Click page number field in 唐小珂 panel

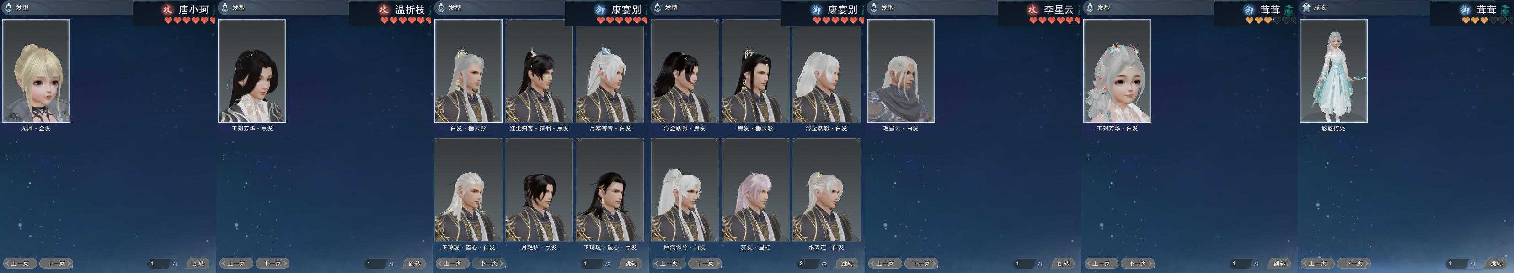(159, 263)
